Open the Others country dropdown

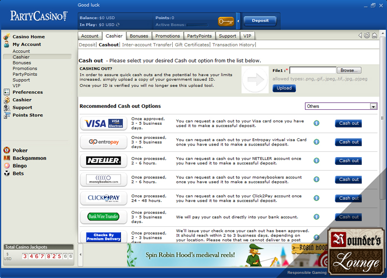pyautogui.click(x=341, y=106)
